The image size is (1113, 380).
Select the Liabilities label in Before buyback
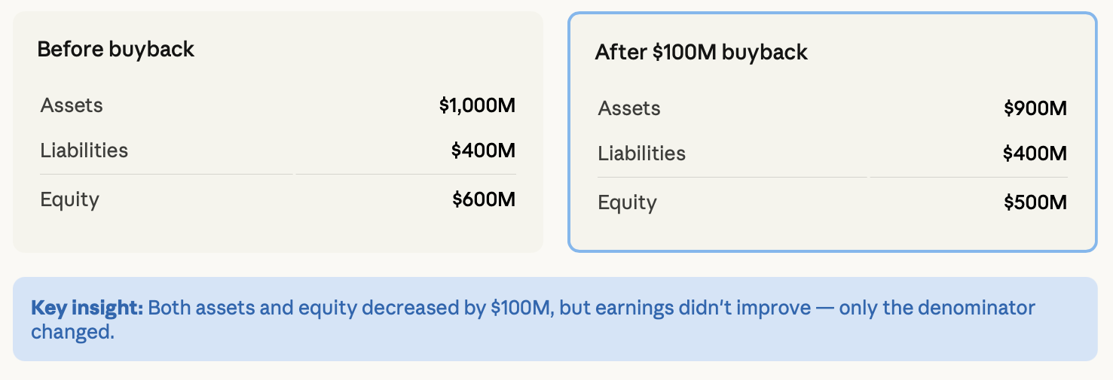coord(84,150)
